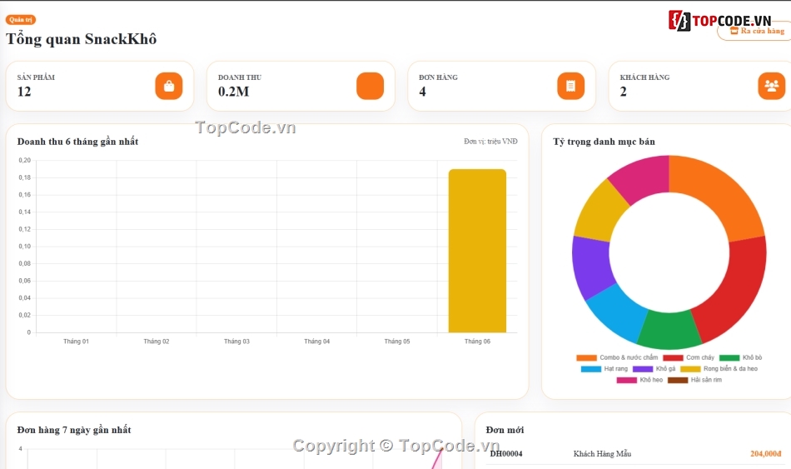The image size is (791, 469).
Task: Click the 204,000đ order amount
Action: point(765,454)
